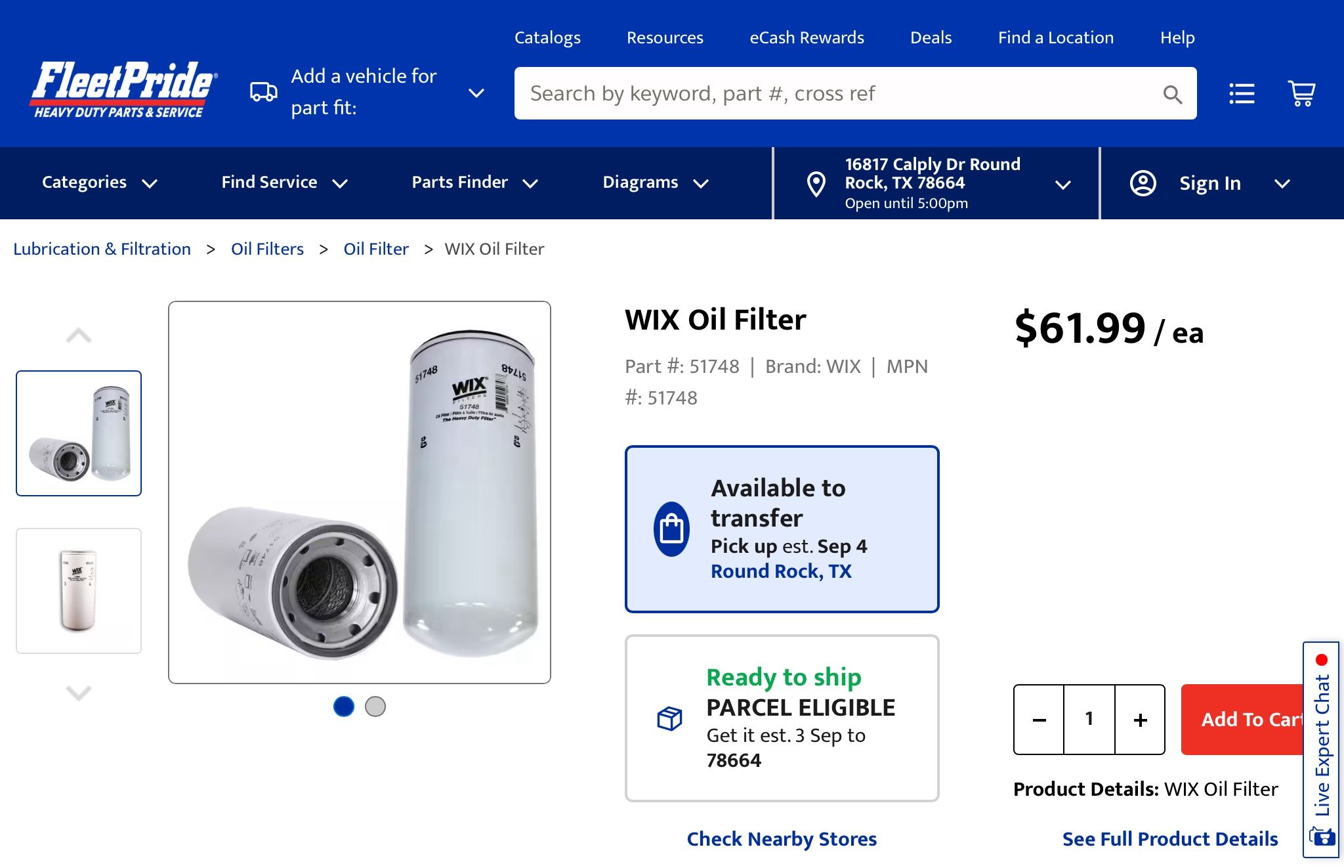Expand the store location details chevron

pos(1063,184)
